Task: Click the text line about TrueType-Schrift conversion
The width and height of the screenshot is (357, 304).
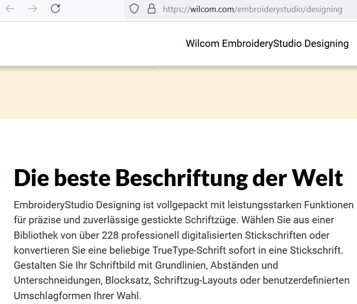Action: (178, 250)
